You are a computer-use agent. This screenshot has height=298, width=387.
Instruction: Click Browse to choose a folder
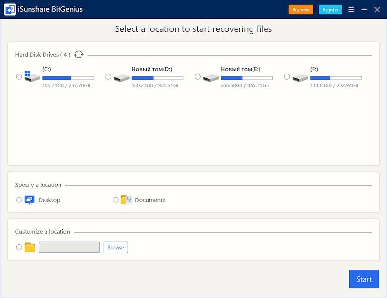click(x=116, y=247)
